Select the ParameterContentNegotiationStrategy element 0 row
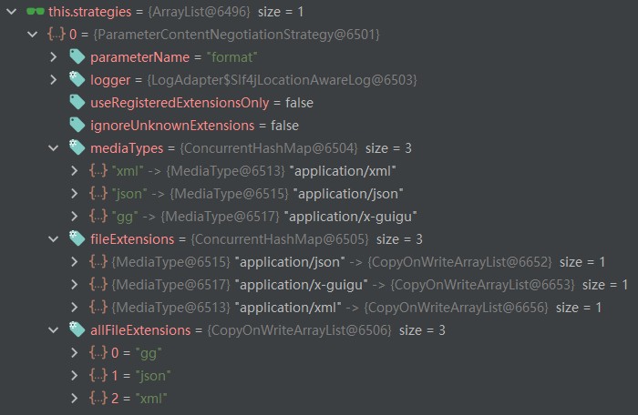The width and height of the screenshot is (638, 415). point(219,34)
